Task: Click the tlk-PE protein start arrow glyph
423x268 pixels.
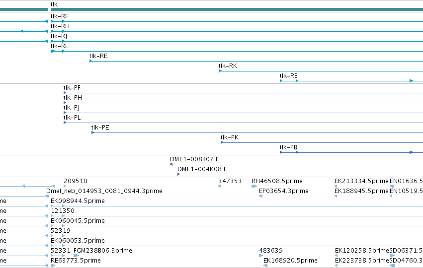Action: click(x=92, y=133)
